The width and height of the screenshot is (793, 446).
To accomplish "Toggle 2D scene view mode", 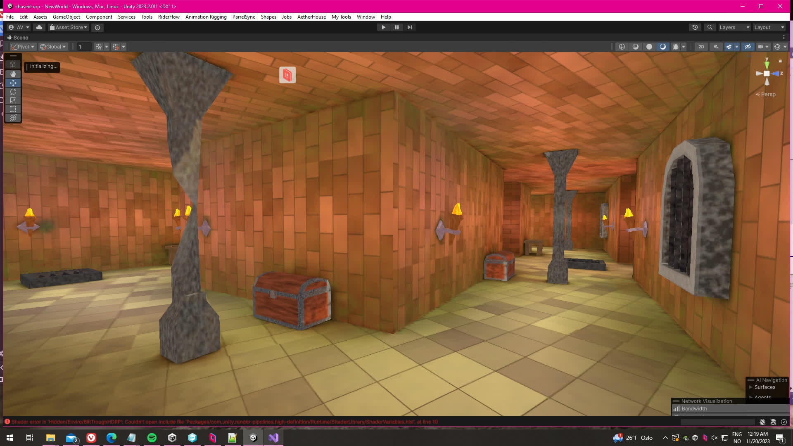I will point(701,47).
